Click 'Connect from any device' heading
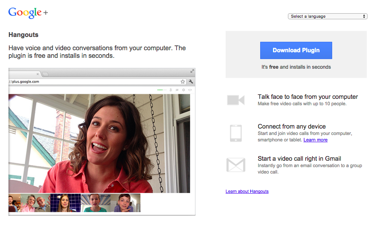The height and width of the screenshot is (229, 374). coord(292,126)
